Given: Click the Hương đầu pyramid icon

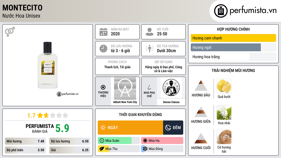Looking at the screenshot, I should [201, 86].
